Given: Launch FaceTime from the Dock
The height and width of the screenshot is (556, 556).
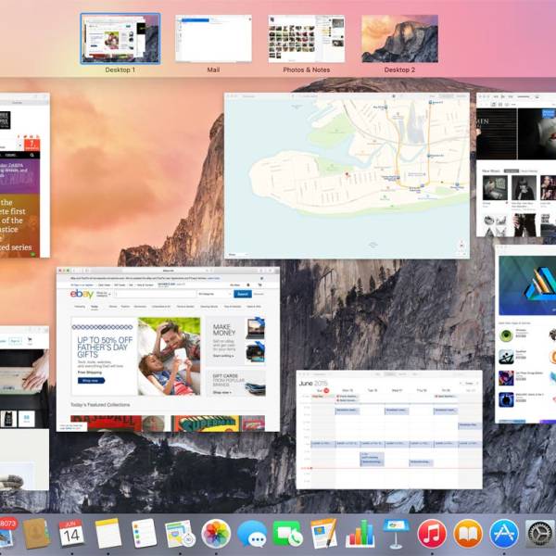Looking at the screenshot, I should click(288, 534).
